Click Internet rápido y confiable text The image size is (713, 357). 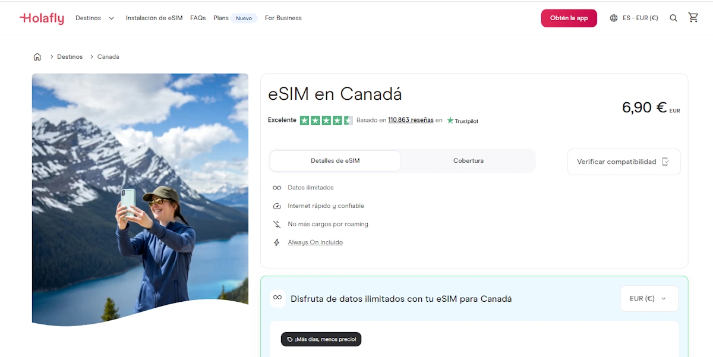326,206
